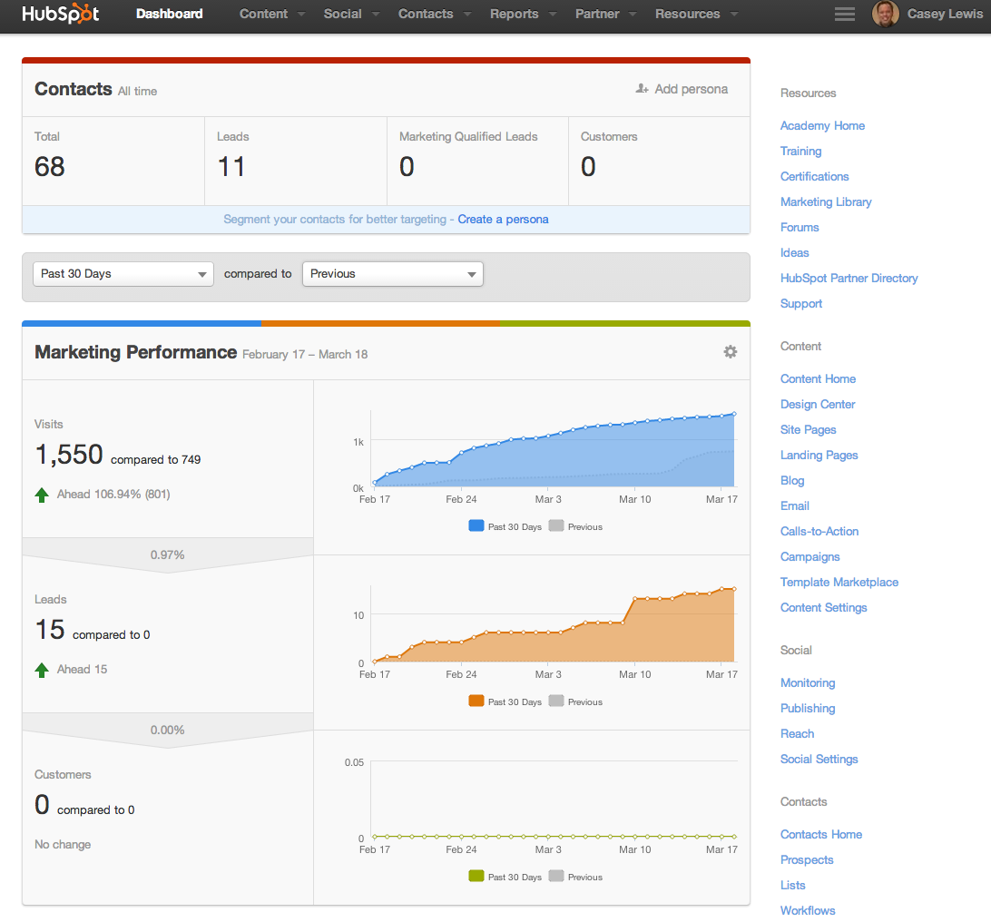This screenshot has width=991, height=922.
Task: Open Calls-to-Action link
Action: (x=819, y=531)
